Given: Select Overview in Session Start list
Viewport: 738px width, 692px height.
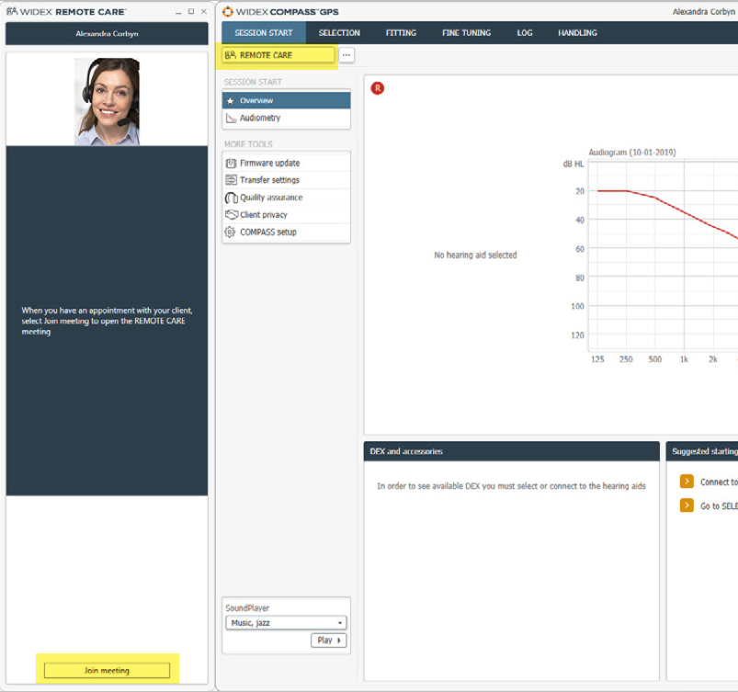Looking at the screenshot, I should [x=286, y=101].
